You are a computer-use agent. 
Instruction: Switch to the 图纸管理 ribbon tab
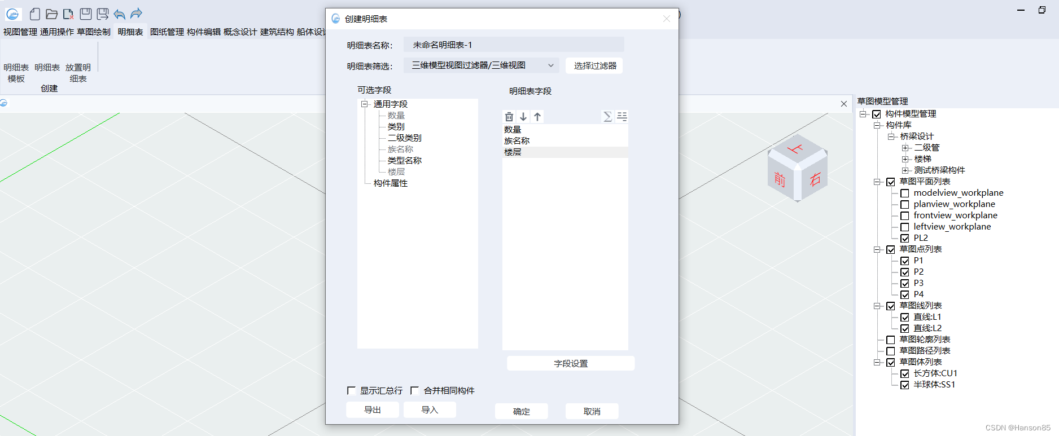click(x=167, y=32)
